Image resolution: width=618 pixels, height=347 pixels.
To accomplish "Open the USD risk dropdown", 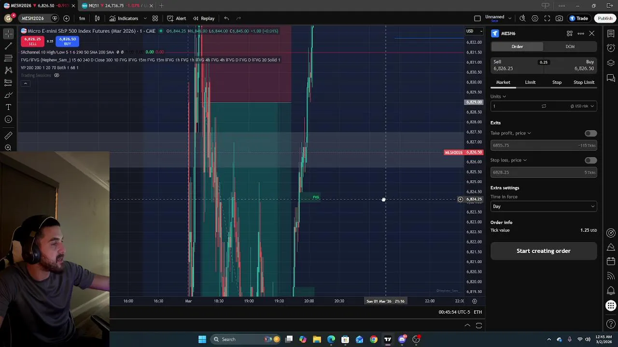I will [x=582, y=106].
